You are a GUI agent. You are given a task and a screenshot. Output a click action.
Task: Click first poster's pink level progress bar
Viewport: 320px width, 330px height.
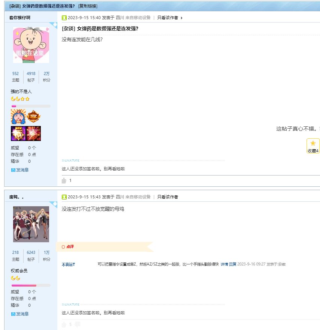point(31,106)
